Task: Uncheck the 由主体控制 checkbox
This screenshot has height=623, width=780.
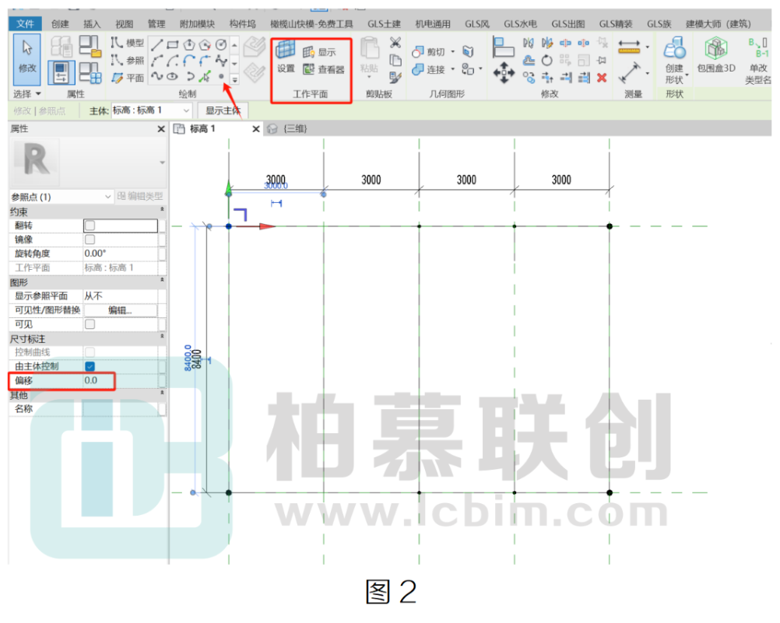Action: [90, 366]
